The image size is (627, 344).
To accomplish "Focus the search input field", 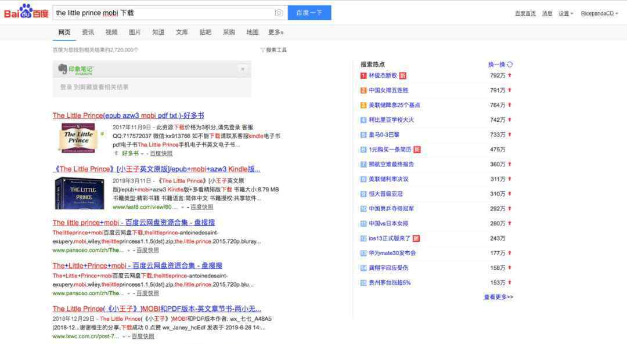I will [163, 13].
